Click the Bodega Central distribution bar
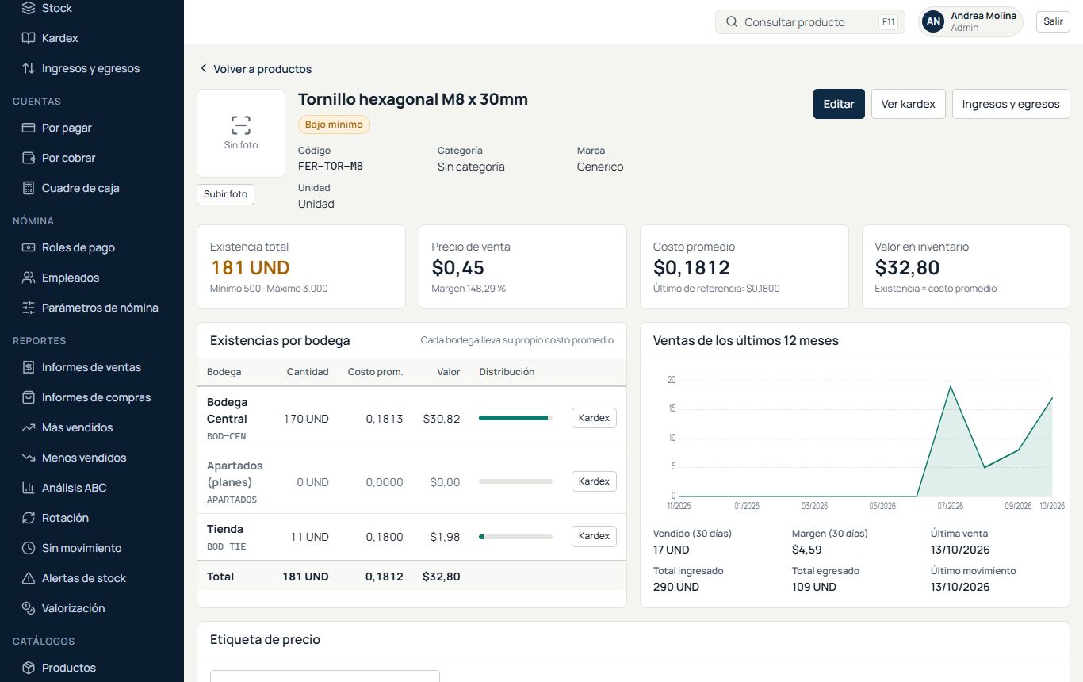Viewport: 1083px width, 682px height. [515, 418]
